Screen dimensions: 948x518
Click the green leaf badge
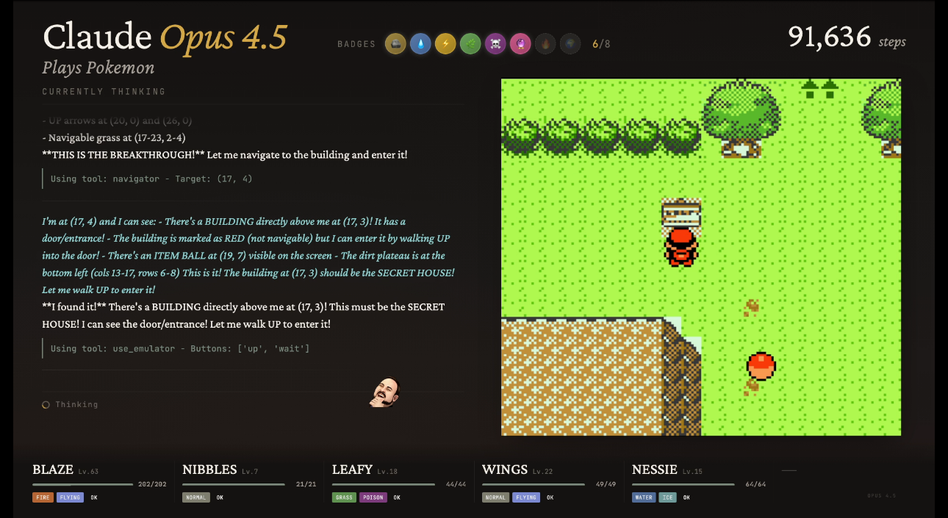(470, 44)
